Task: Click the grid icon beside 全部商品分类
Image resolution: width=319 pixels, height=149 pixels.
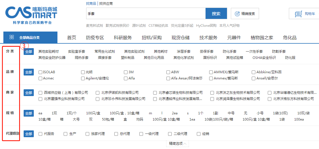Action: point(12,37)
